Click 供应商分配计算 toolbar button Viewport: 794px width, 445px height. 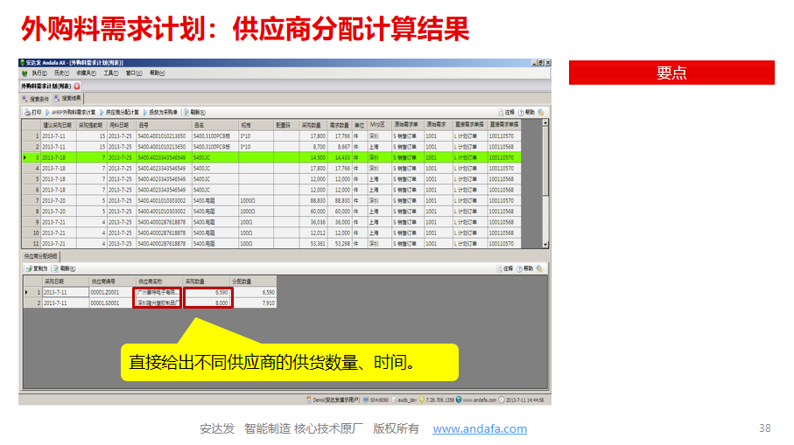click(x=121, y=112)
